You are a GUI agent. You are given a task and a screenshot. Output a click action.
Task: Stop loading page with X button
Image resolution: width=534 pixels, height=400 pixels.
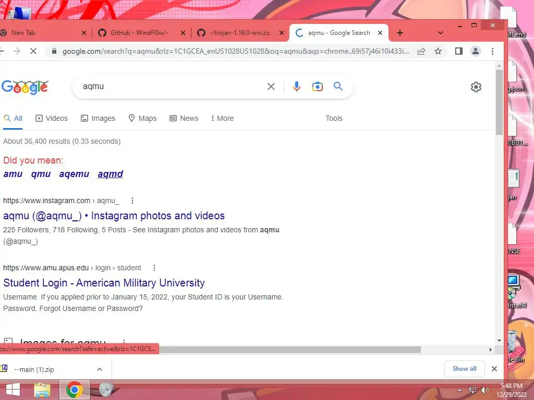click(33, 52)
